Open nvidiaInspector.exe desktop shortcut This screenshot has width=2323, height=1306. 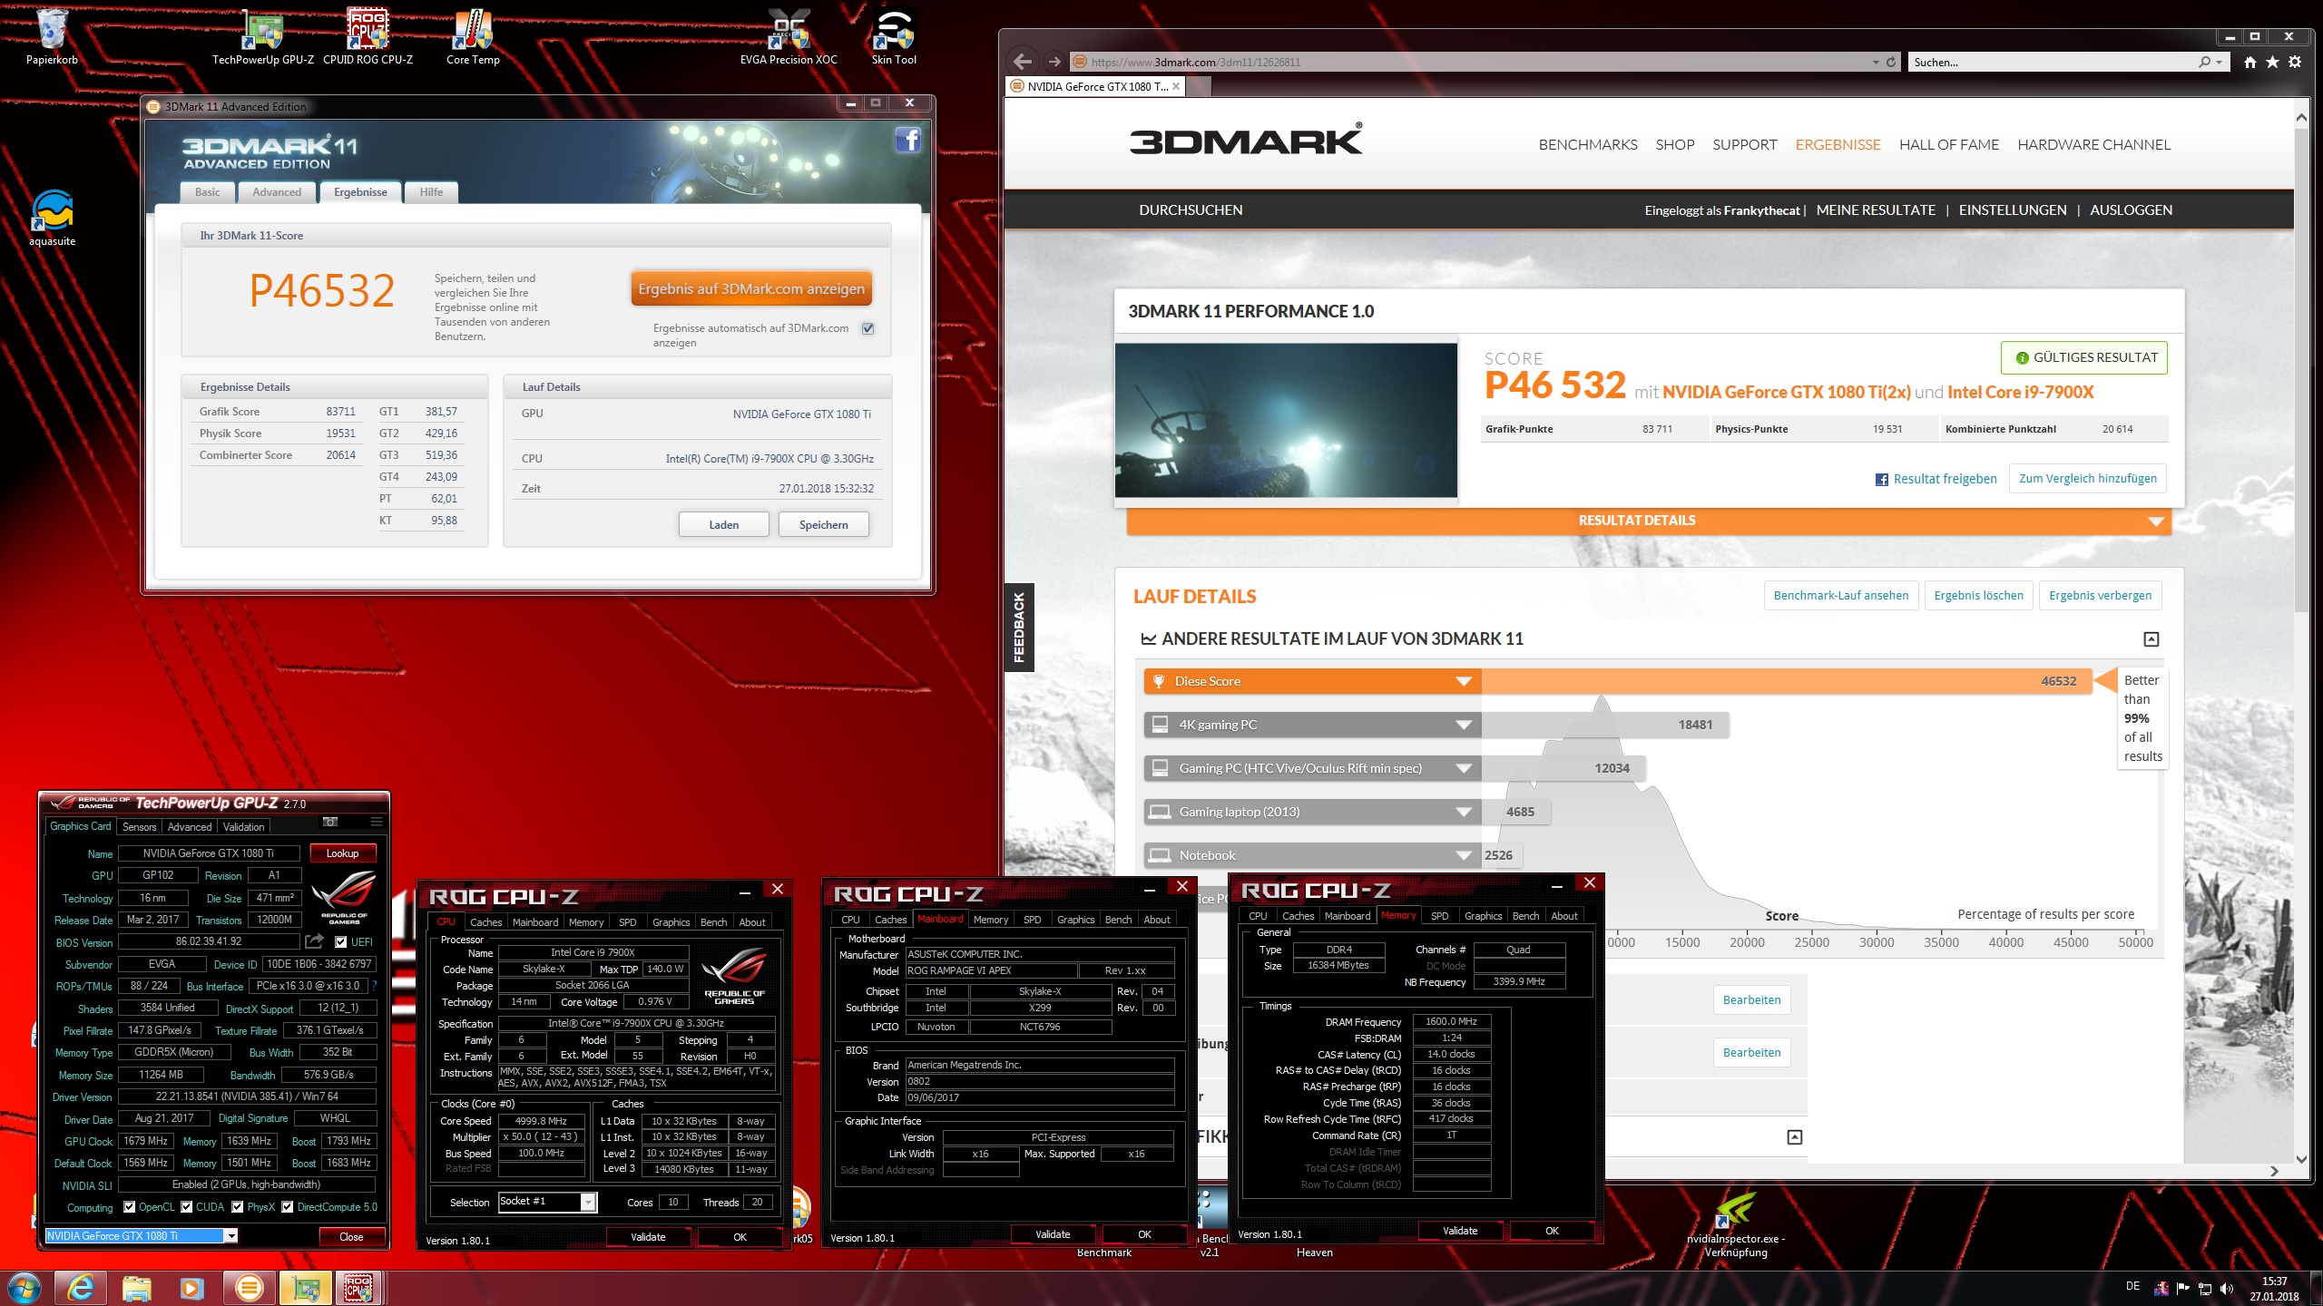1735,1224
